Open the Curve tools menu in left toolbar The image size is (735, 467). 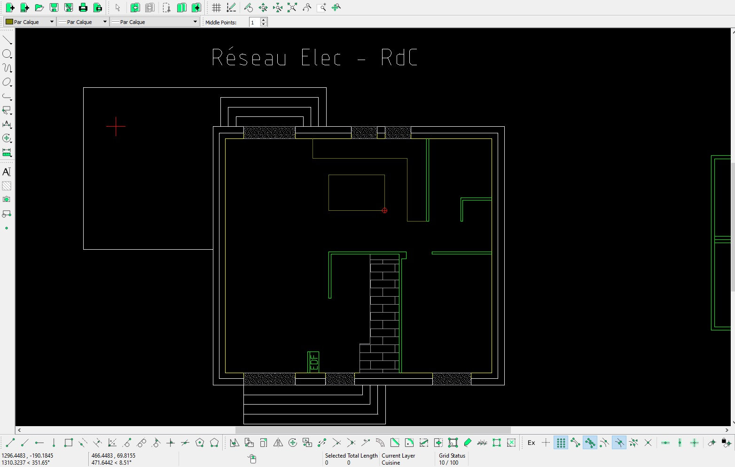(7, 68)
